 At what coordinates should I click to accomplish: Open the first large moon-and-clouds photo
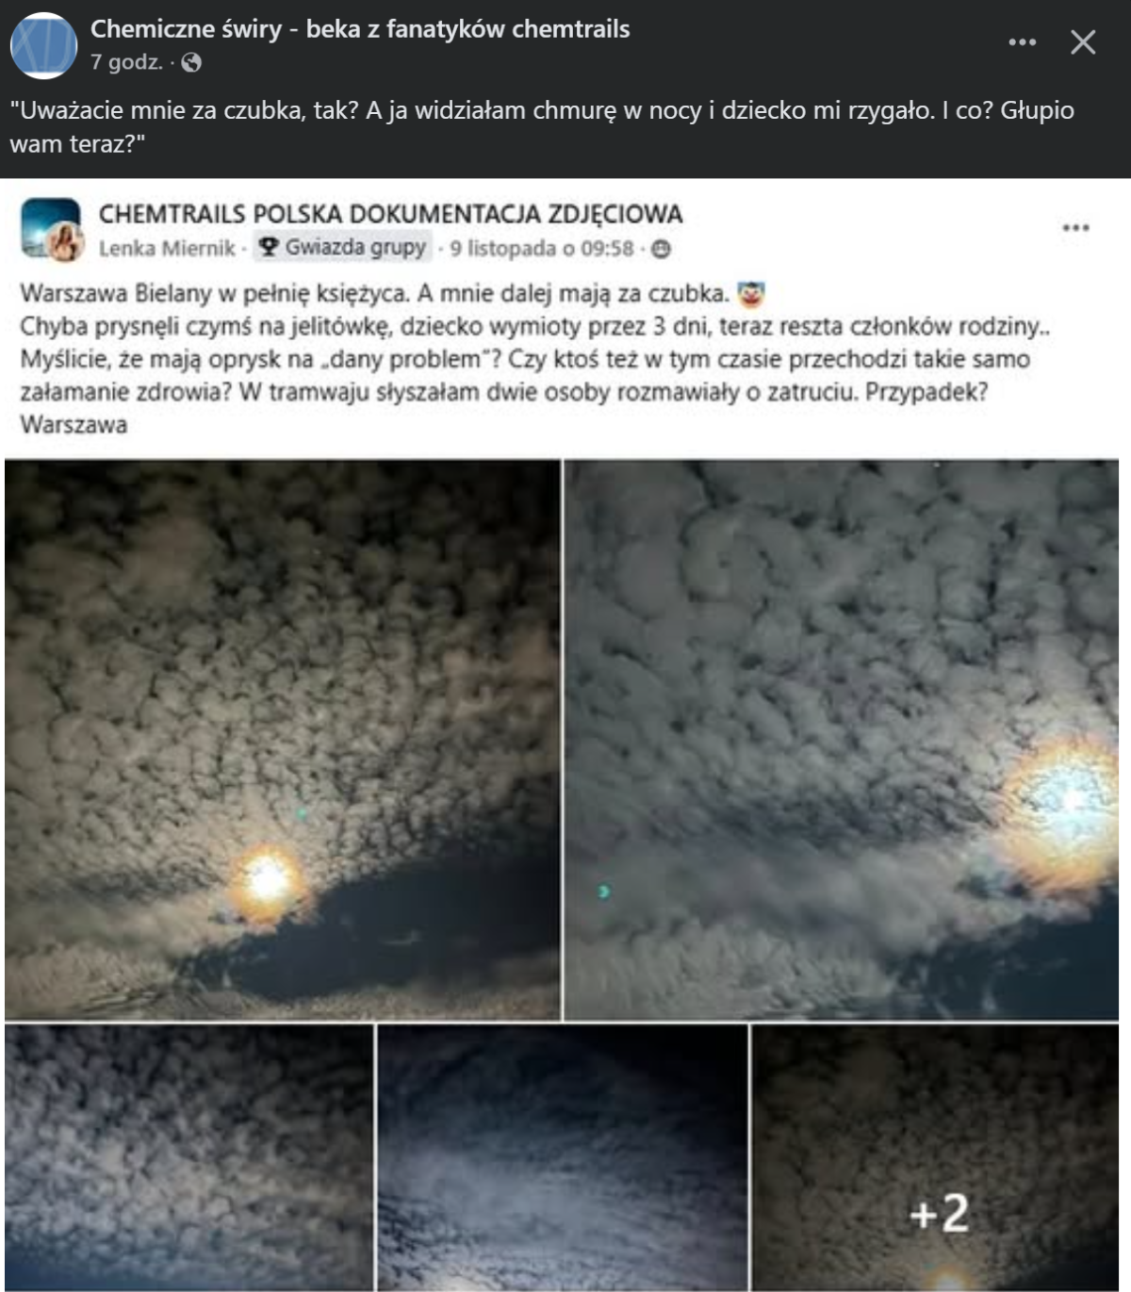click(282, 740)
